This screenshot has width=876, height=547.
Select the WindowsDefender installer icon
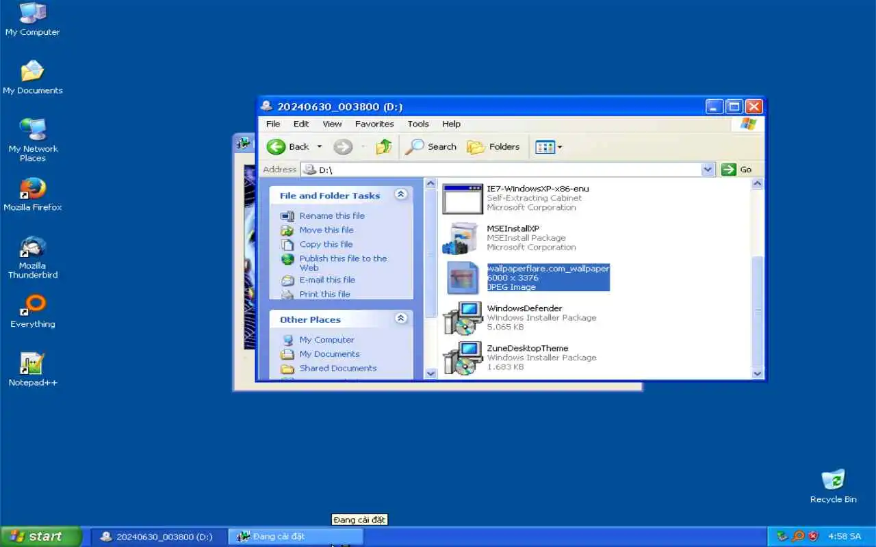(x=462, y=318)
